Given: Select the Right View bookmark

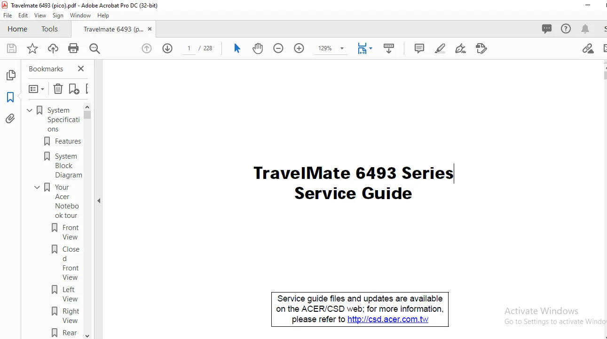Looking at the screenshot, I should [x=71, y=316].
